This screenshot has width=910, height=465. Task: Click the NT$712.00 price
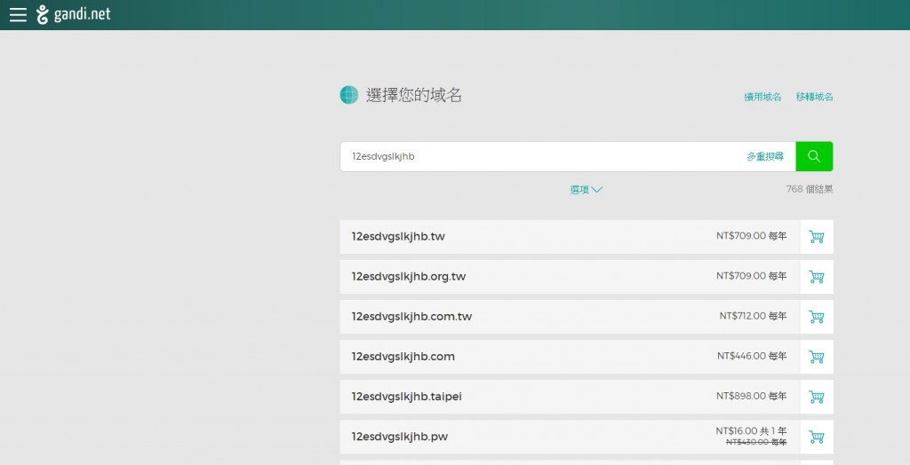click(x=753, y=316)
